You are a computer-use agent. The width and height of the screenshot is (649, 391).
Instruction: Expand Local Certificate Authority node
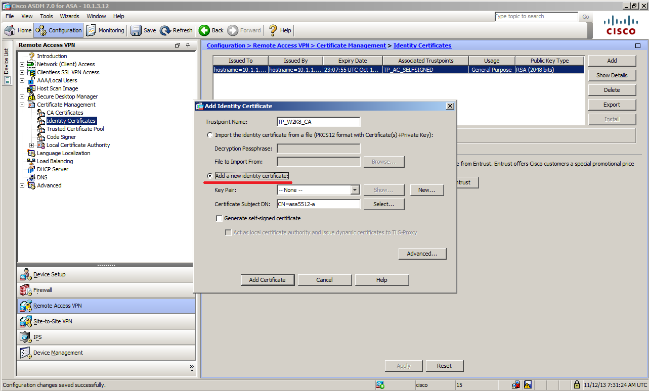click(31, 145)
